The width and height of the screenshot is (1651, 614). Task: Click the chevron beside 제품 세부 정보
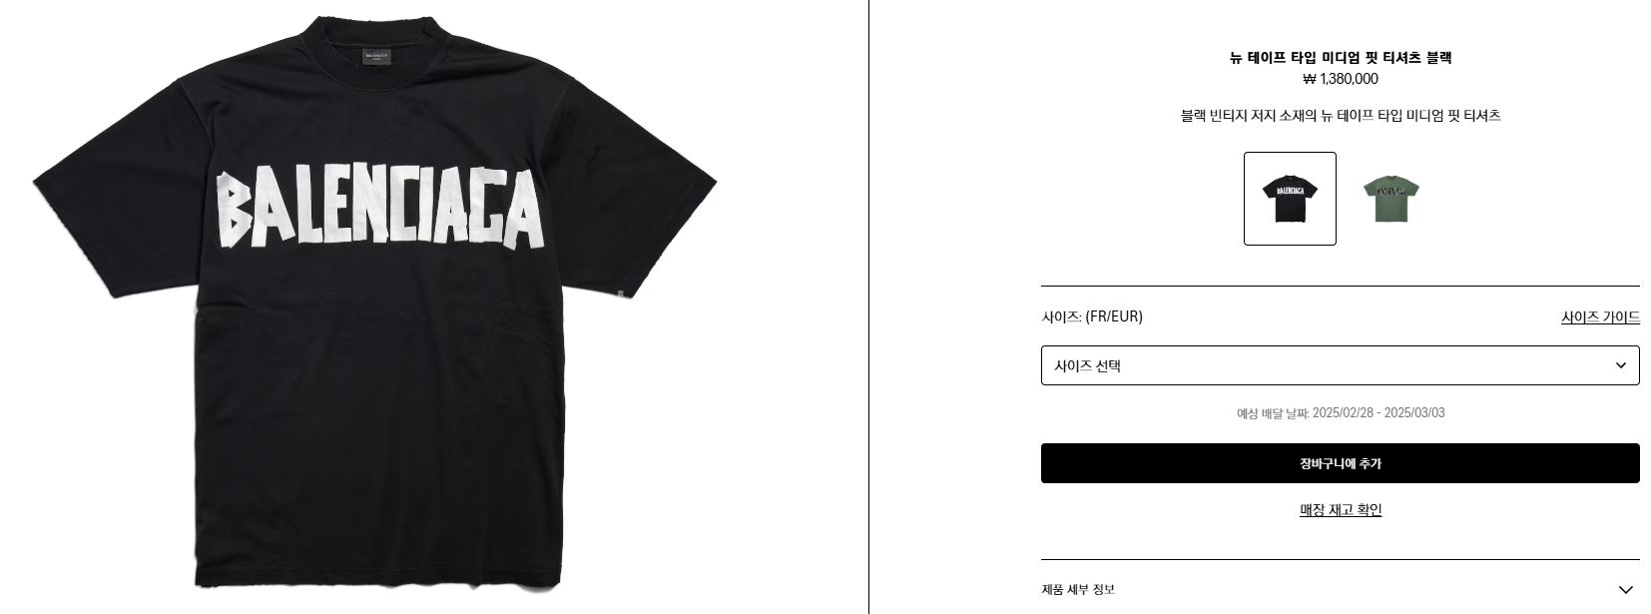1625,590
